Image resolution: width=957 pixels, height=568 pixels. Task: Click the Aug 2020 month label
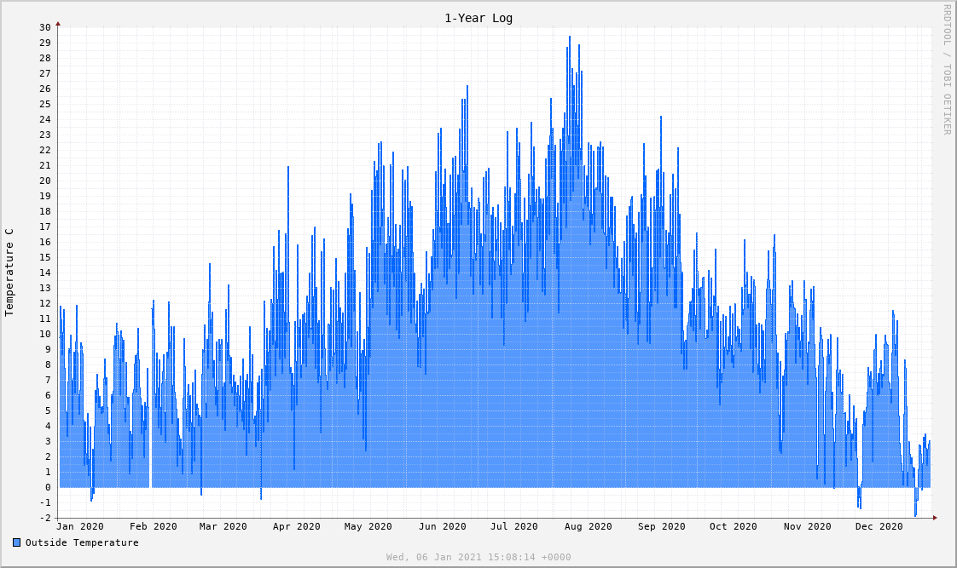(x=589, y=526)
